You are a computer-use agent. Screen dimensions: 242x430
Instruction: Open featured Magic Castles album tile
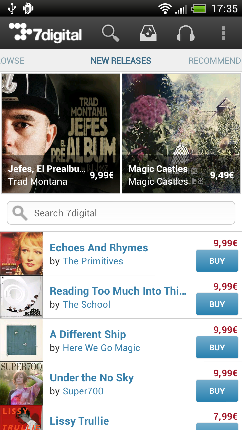pos(181,134)
